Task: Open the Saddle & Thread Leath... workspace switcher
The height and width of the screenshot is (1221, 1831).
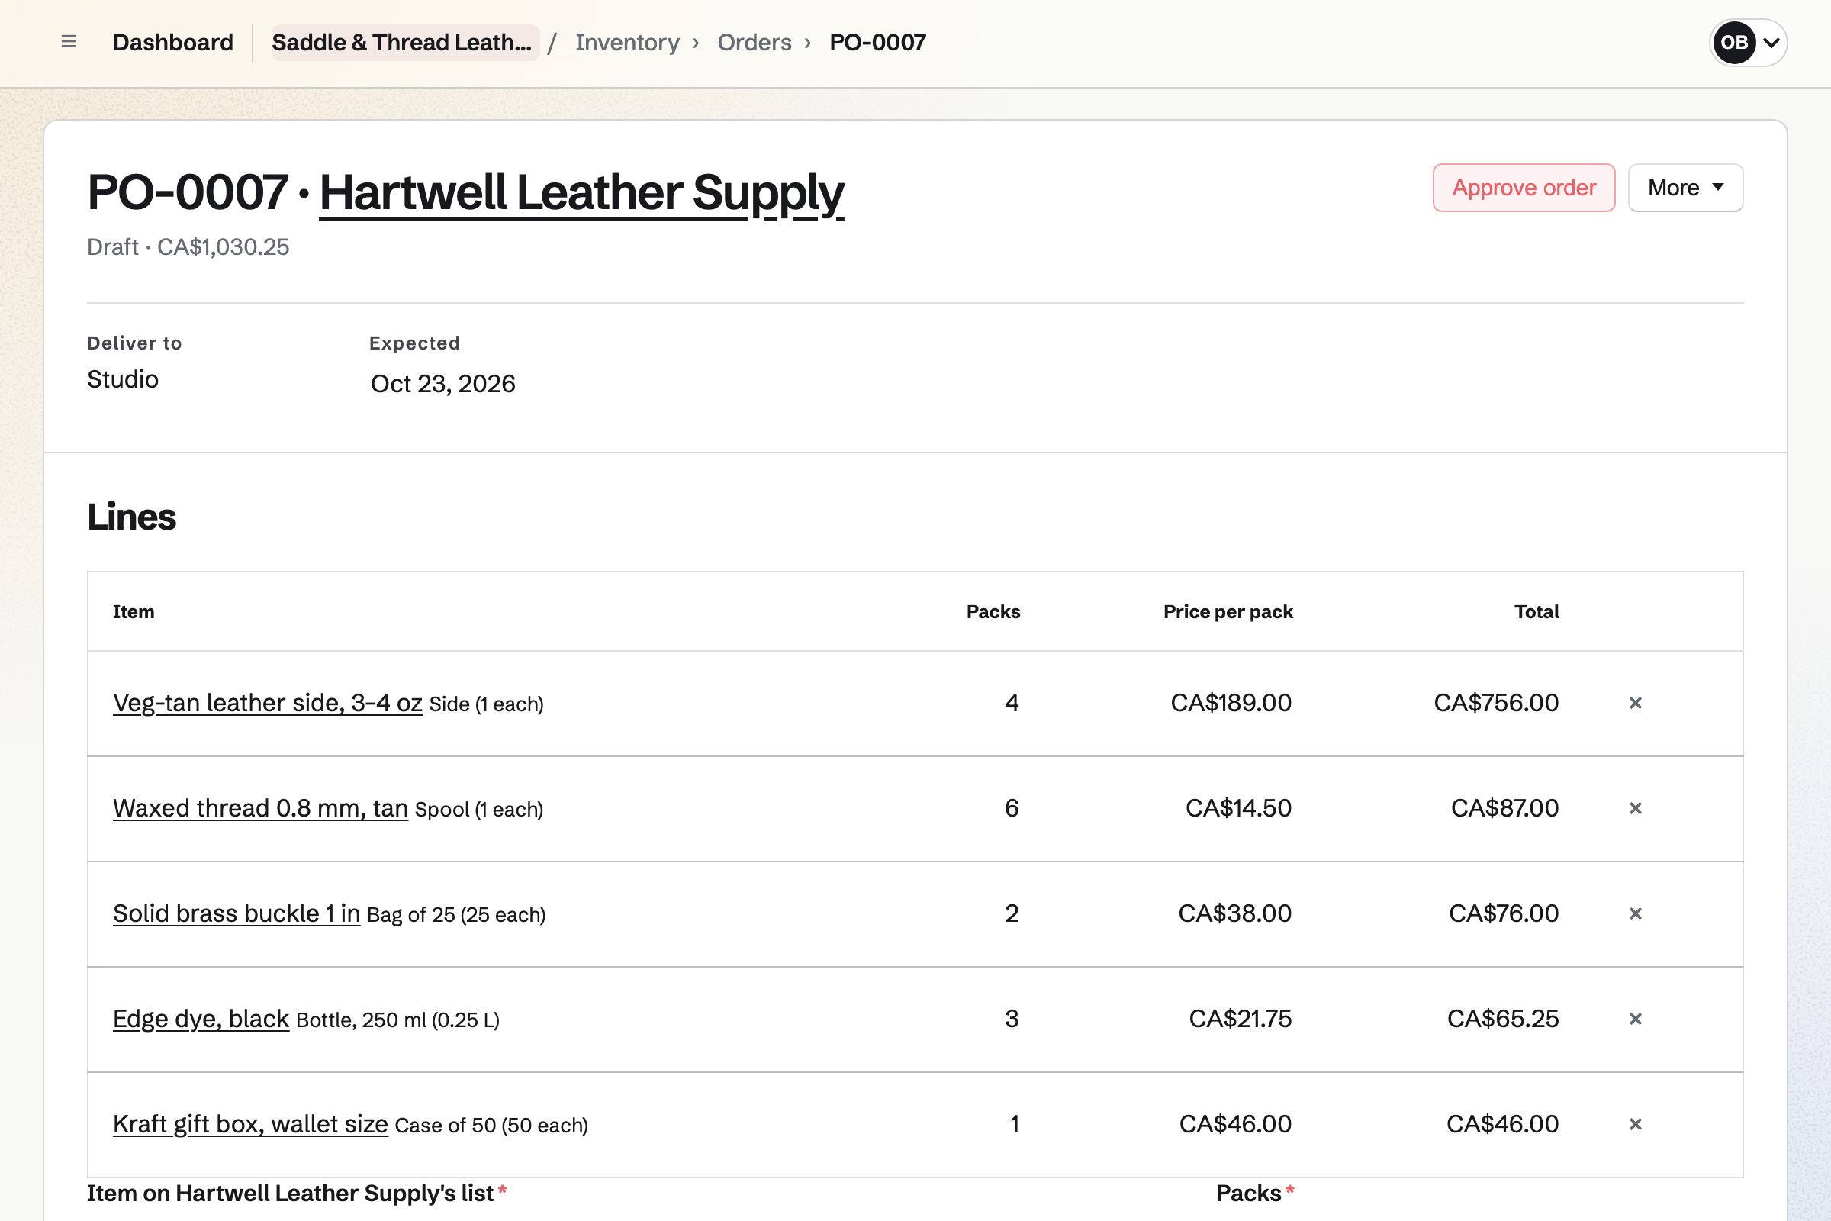Action: coord(405,42)
